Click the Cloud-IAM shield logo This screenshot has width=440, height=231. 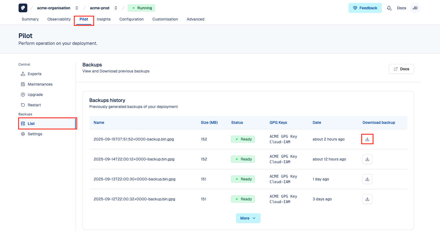tap(23, 8)
